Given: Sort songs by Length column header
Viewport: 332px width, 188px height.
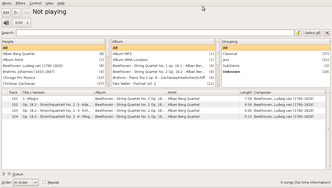Looking at the screenshot, I should [x=246, y=92].
